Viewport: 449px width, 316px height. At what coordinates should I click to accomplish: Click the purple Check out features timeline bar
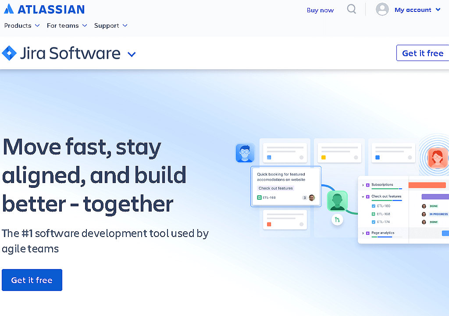tap(435, 197)
